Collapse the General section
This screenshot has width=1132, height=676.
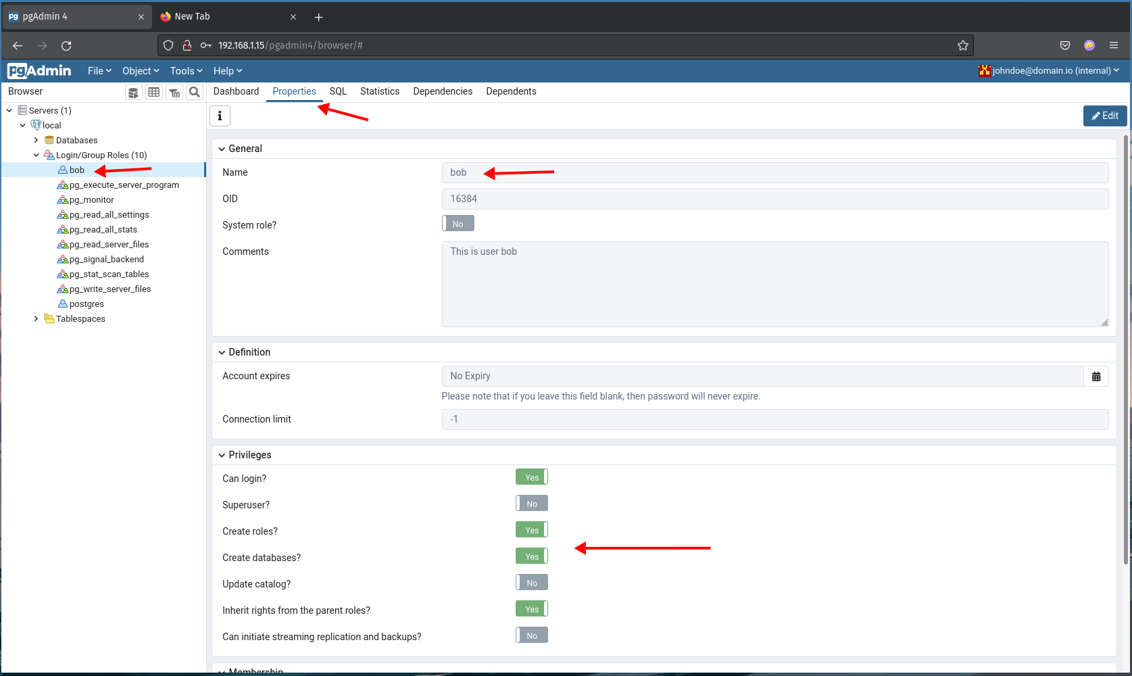pyautogui.click(x=222, y=149)
